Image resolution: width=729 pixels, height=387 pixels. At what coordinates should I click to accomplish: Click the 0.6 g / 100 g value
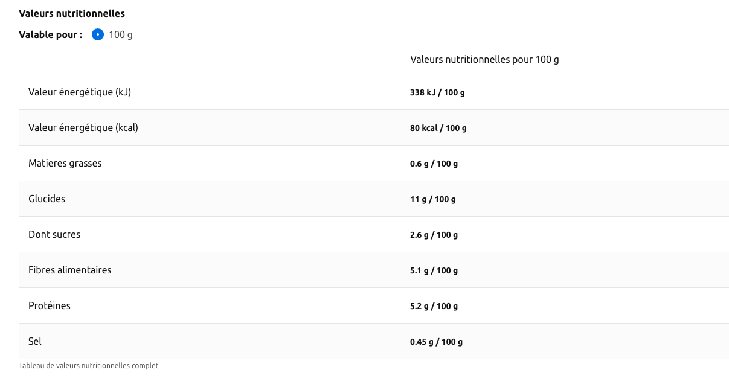(434, 164)
